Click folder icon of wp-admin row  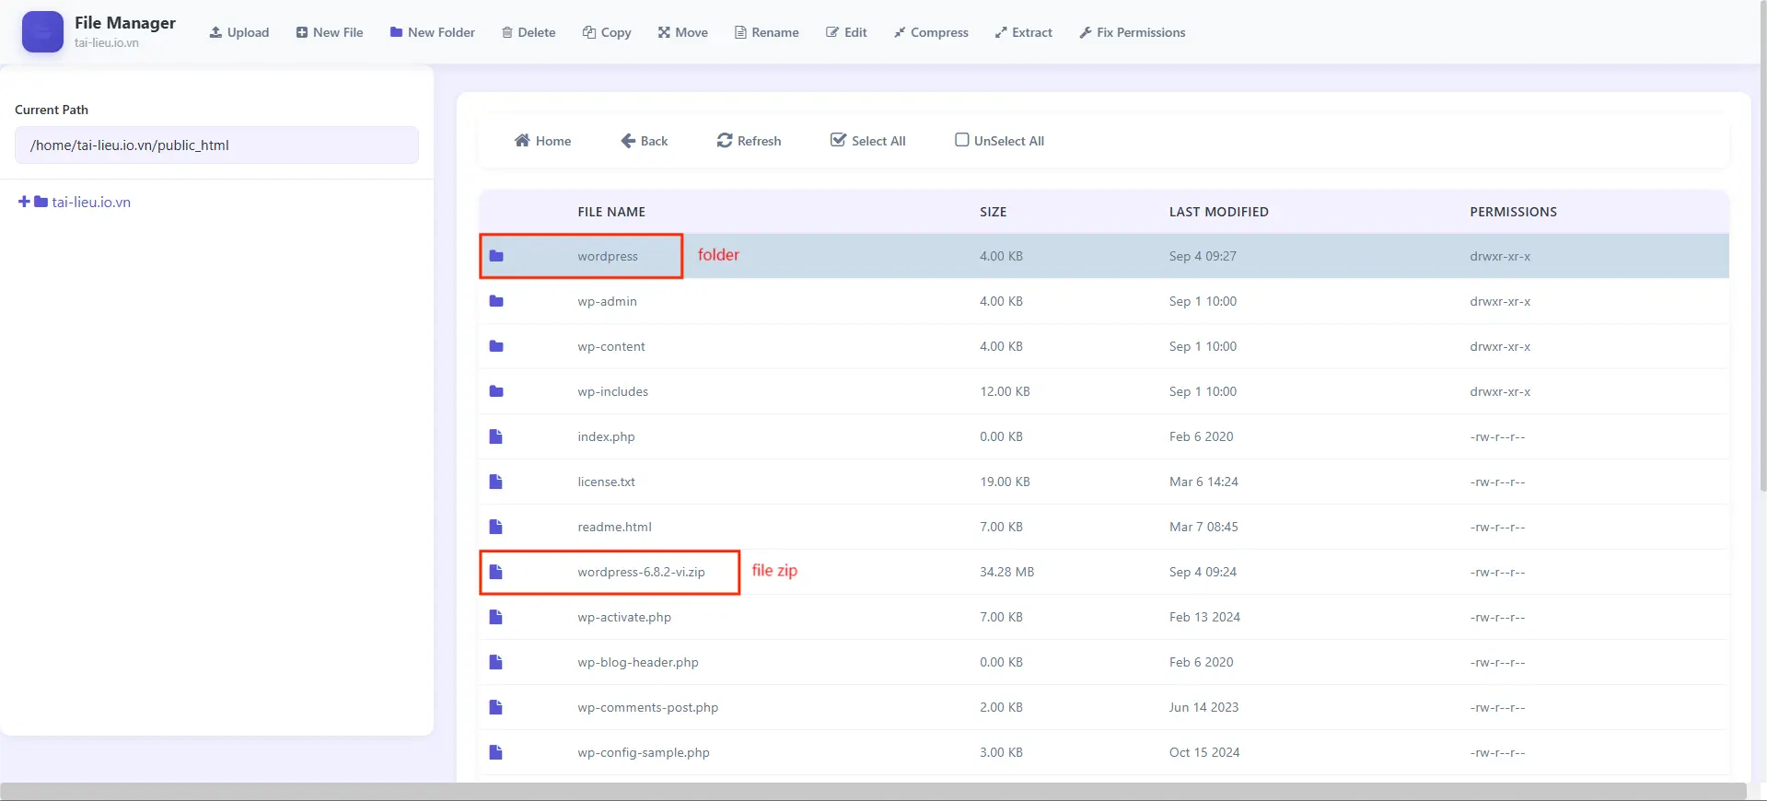pos(496,301)
